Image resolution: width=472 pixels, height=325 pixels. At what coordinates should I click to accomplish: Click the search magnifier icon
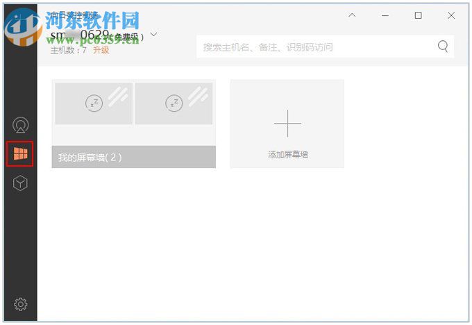click(x=443, y=47)
